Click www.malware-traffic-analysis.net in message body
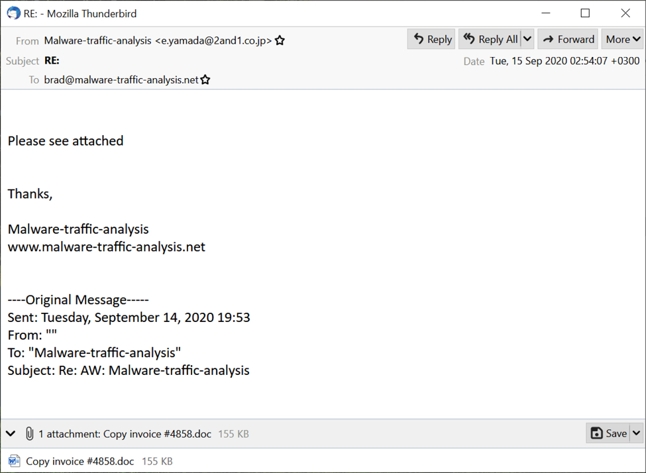 click(x=106, y=247)
